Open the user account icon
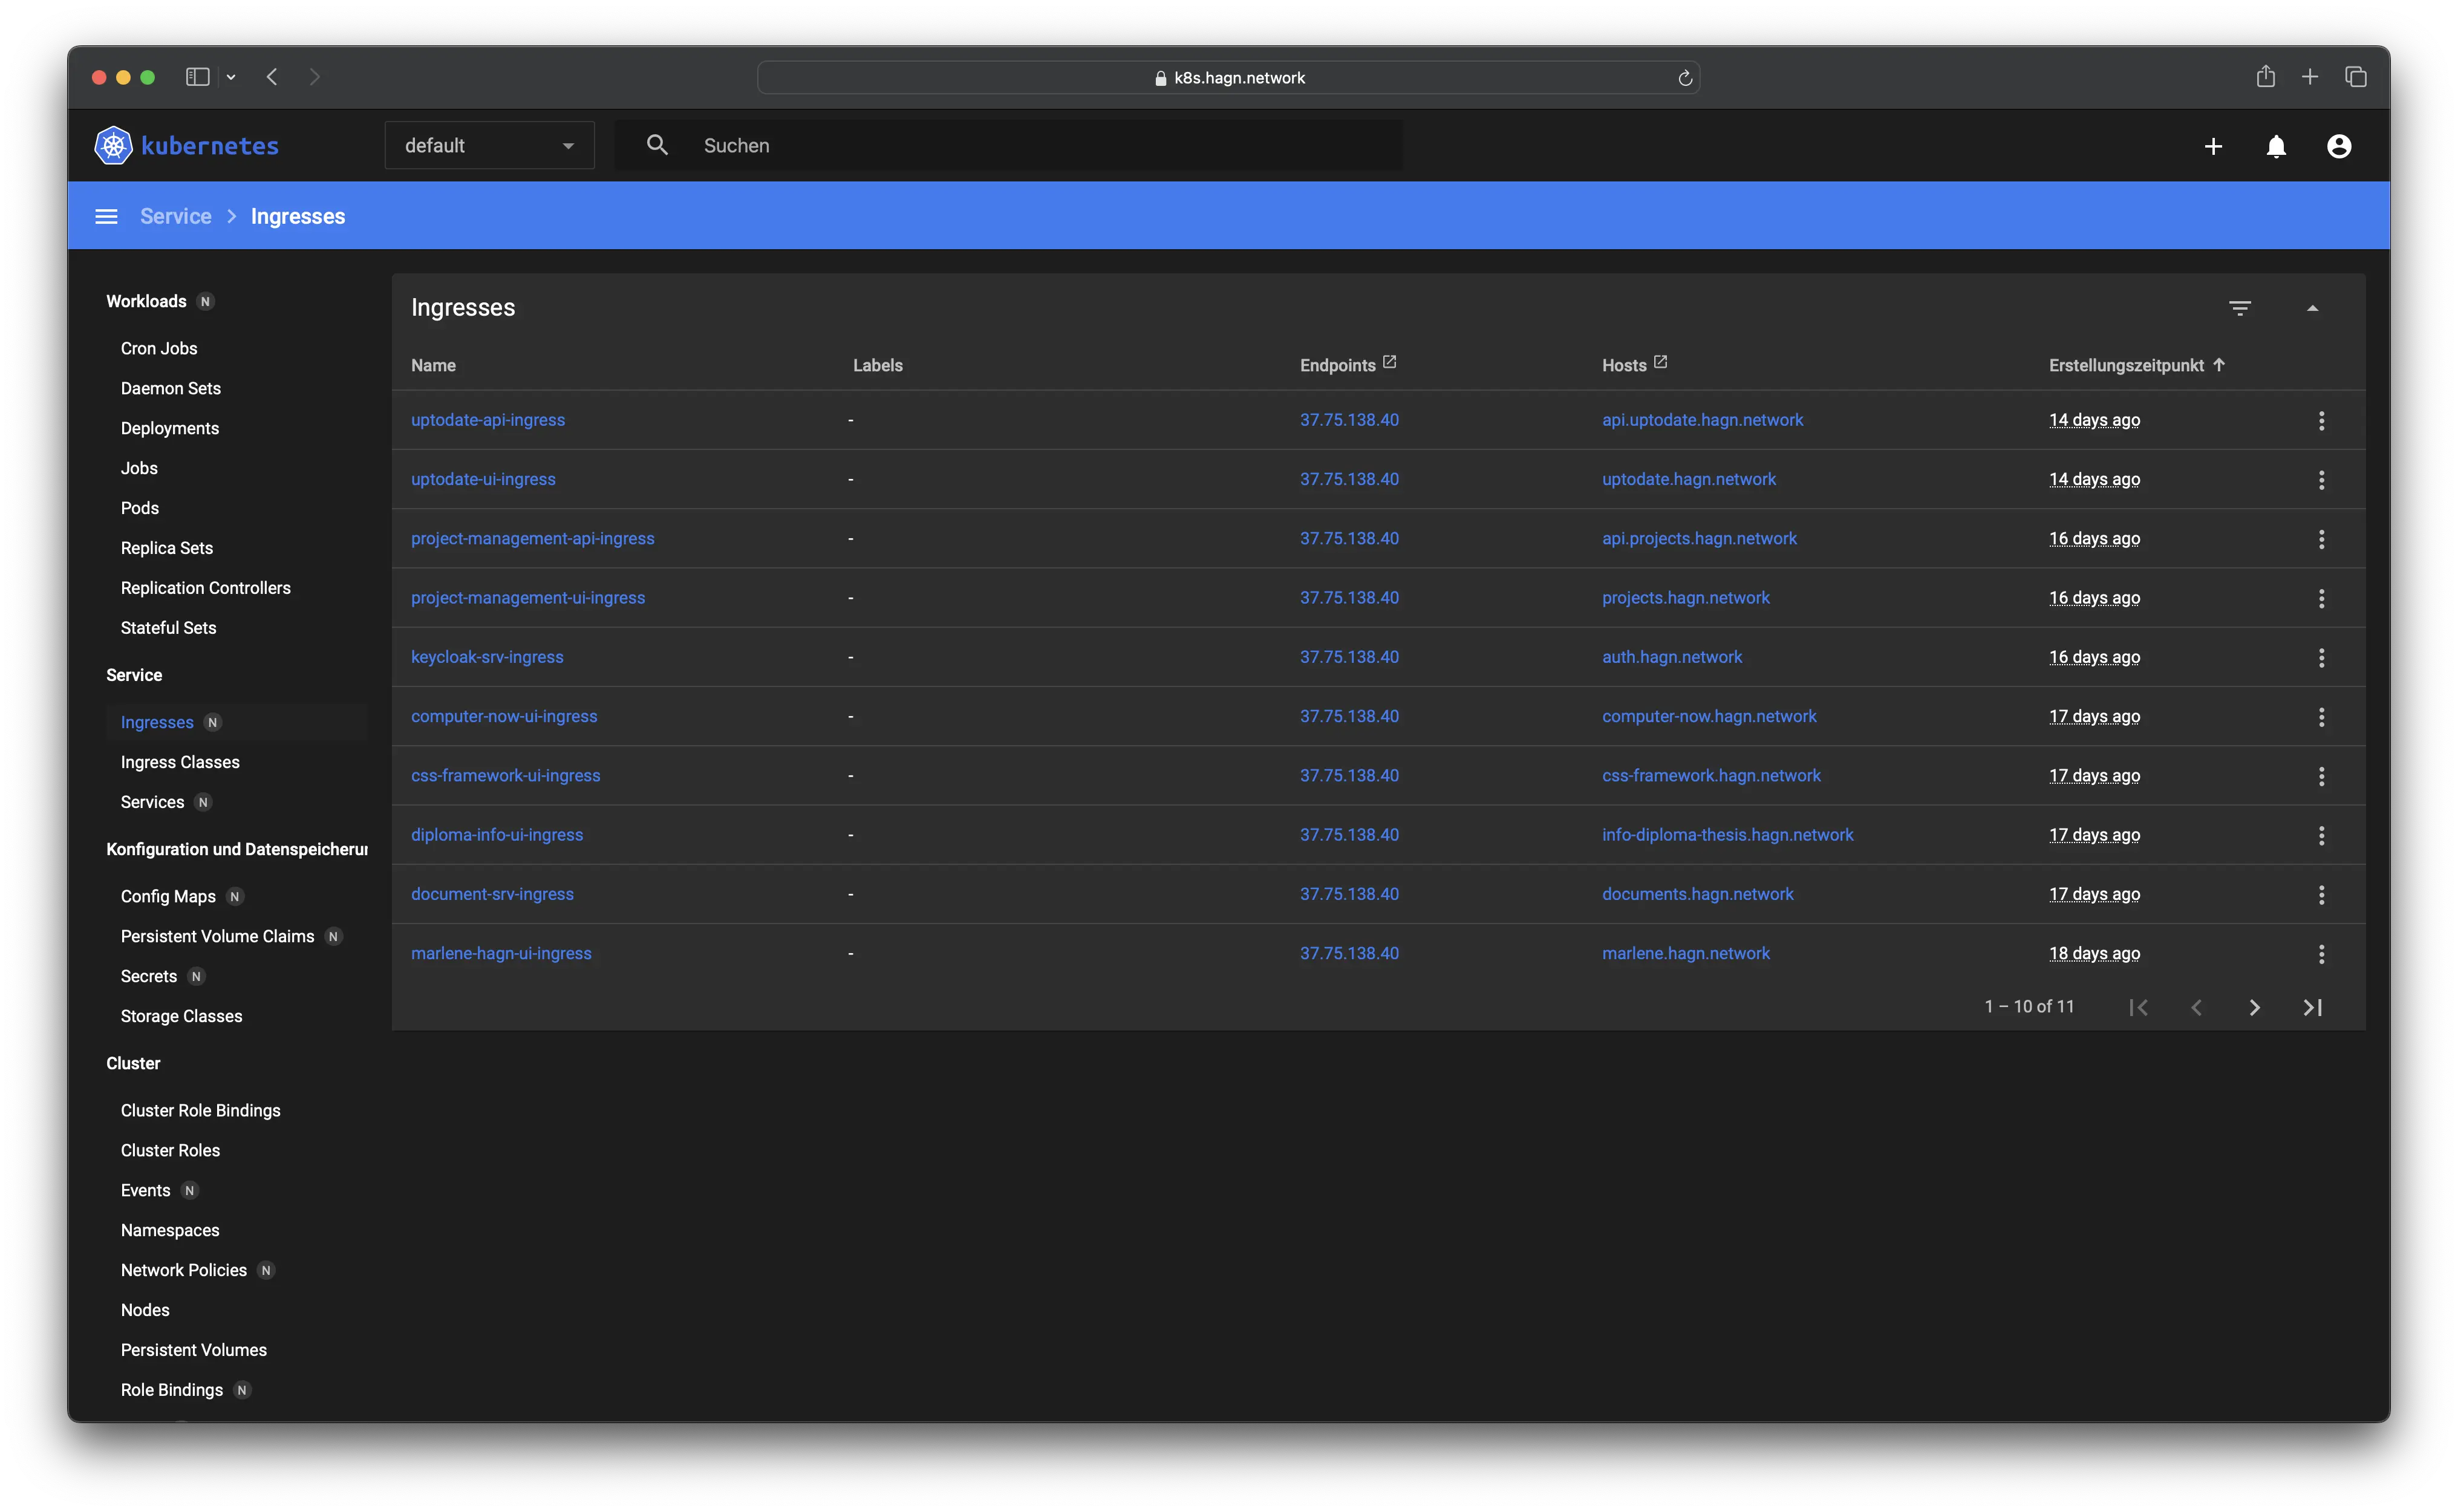2458x1512 pixels. tap(2339, 147)
